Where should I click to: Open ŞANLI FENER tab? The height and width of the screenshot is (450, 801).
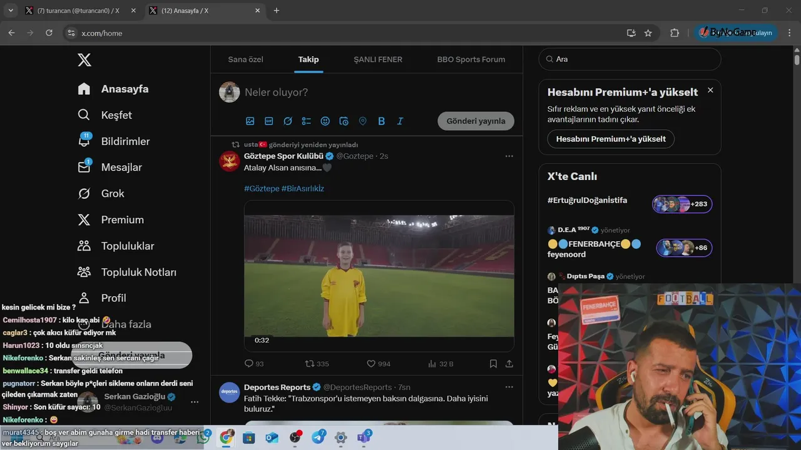378,59
